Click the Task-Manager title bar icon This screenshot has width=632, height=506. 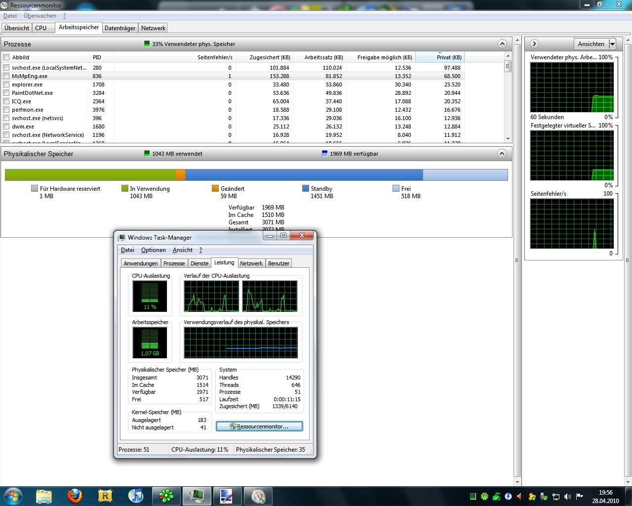pos(121,238)
